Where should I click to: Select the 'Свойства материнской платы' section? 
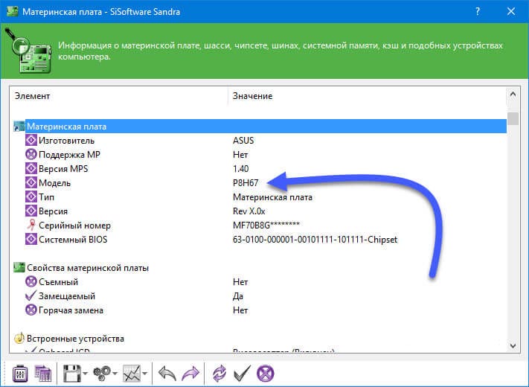[260, 268]
